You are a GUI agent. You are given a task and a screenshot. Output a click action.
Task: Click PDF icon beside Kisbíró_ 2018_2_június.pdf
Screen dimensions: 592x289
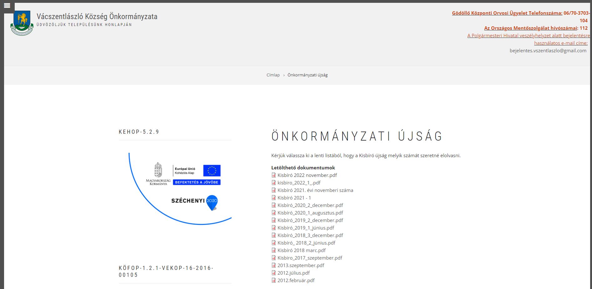coord(274,243)
